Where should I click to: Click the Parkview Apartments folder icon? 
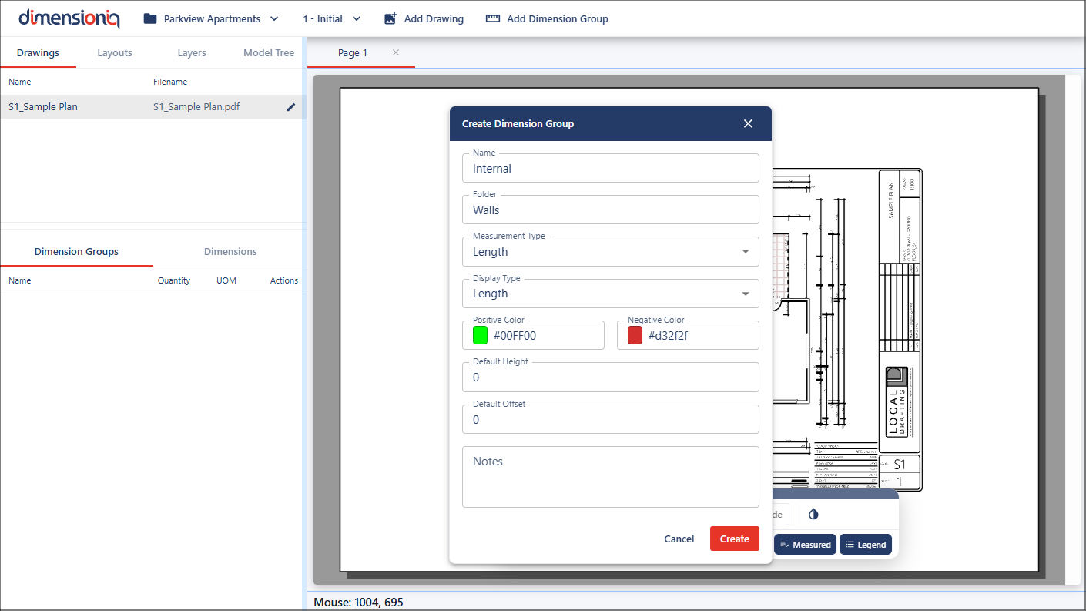(150, 18)
